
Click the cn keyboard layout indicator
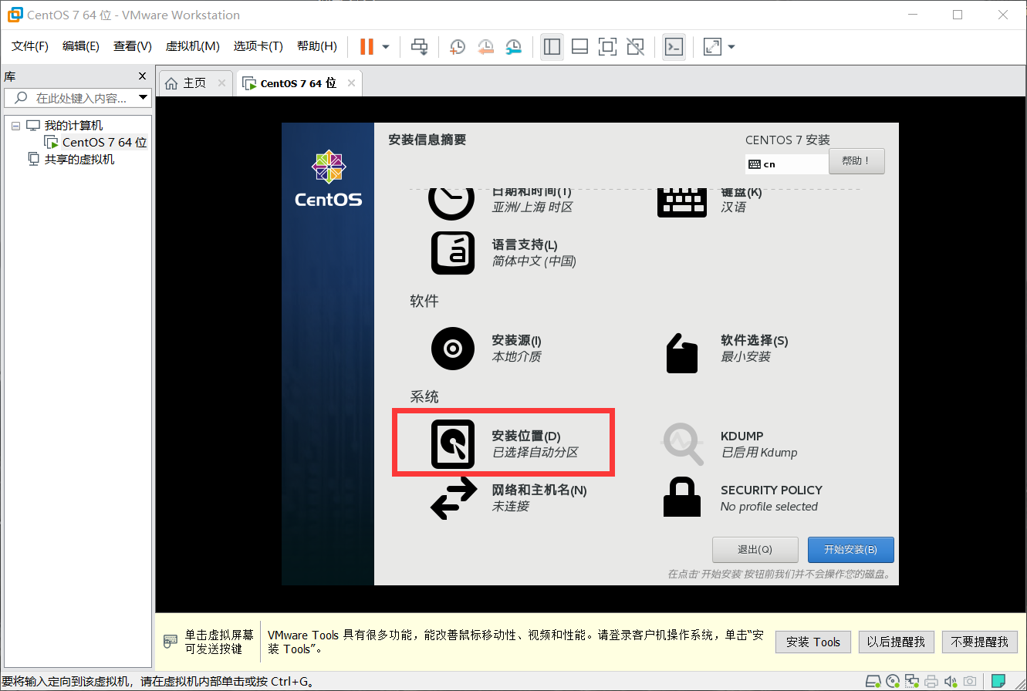coord(787,164)
